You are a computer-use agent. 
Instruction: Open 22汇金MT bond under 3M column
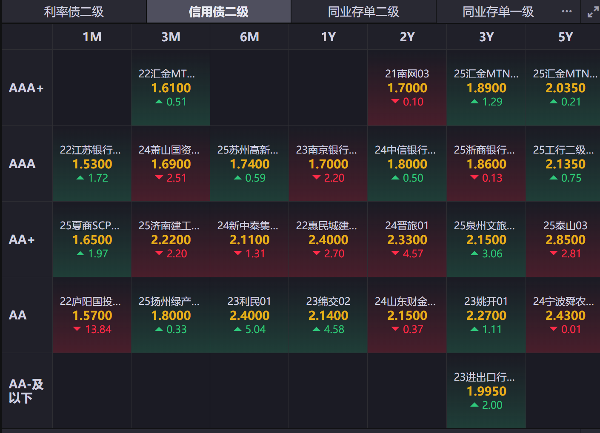171,88
